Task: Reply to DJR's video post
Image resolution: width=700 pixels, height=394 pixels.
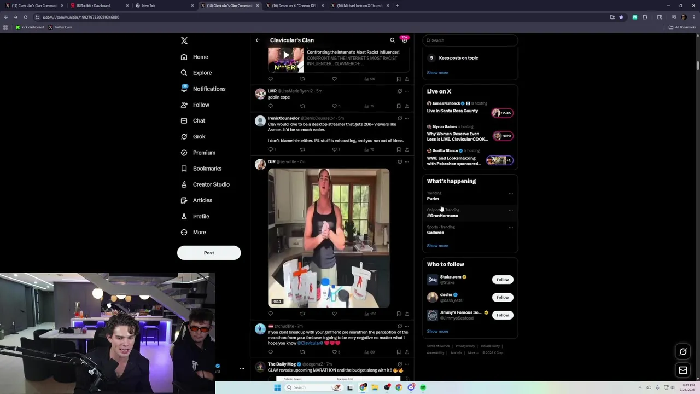Action: [270, 314]
